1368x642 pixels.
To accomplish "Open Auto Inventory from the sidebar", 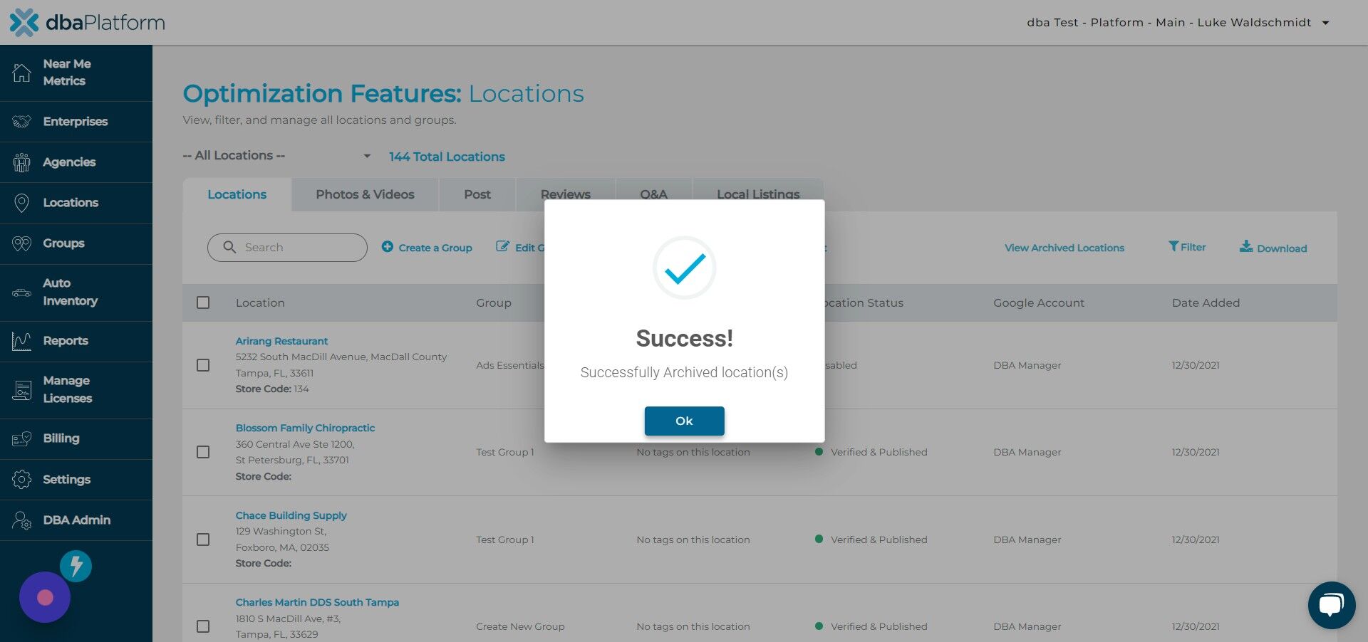I will [x=69, y=292].
